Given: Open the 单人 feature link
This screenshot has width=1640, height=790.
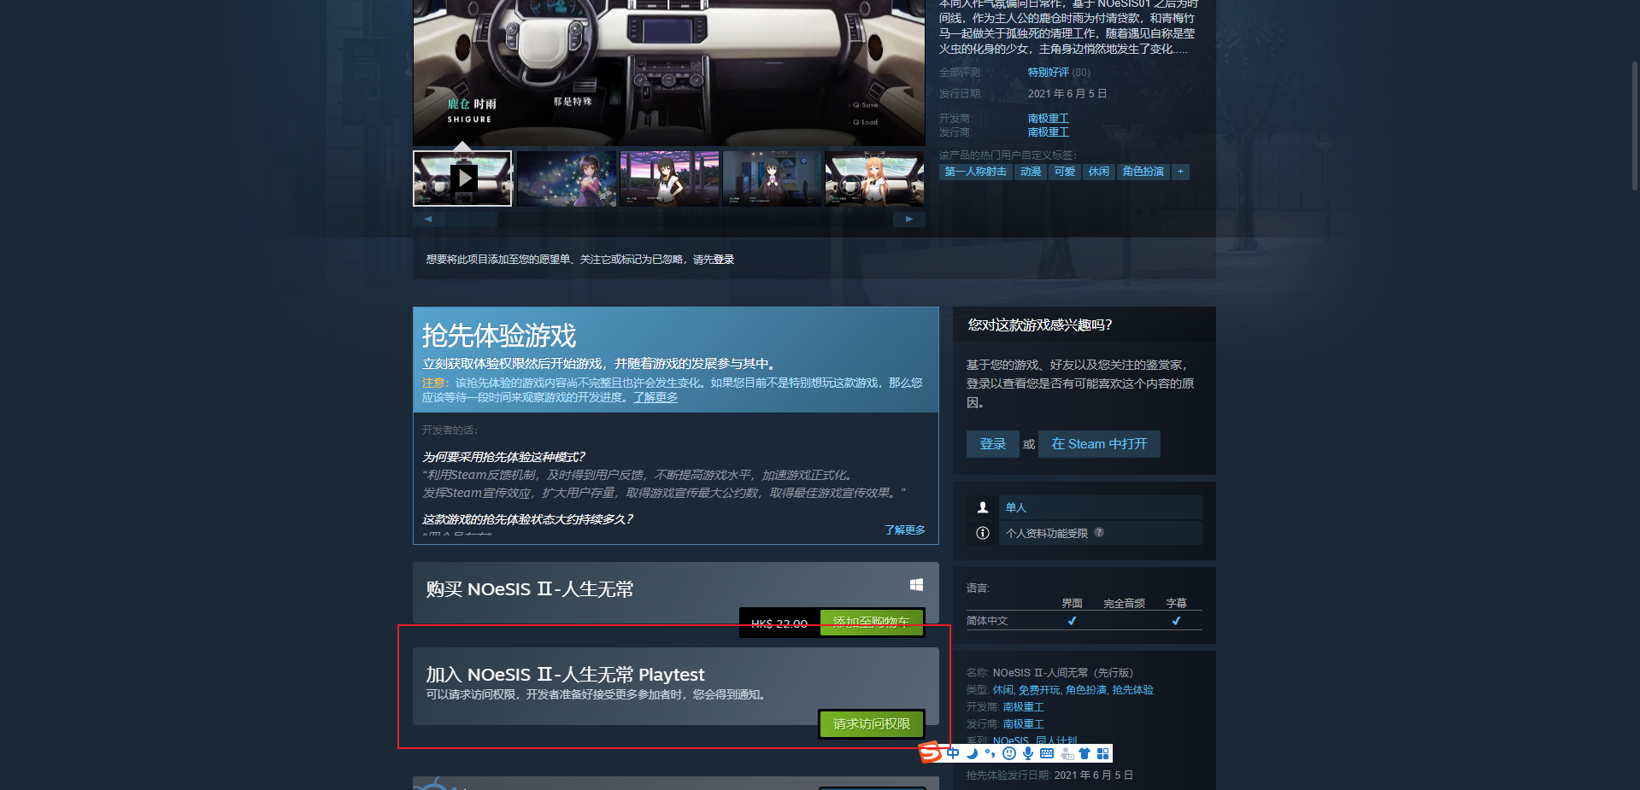Looking at the screenshot, I should tap(1016, 507).
